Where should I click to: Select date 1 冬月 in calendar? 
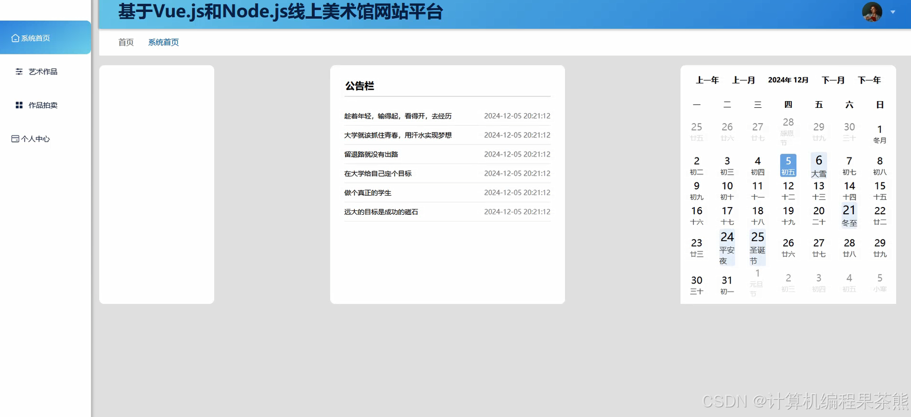(880, 134)
